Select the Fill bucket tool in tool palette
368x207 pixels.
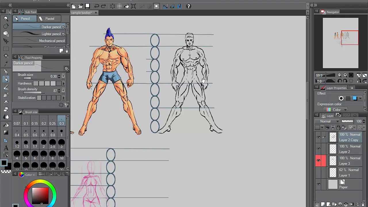[6, 125]
